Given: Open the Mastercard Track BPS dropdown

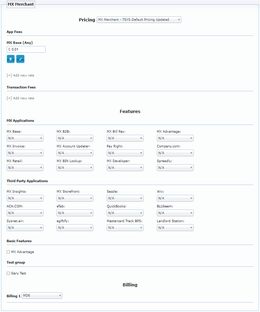Looking at the screenshot, I should pos(125,228).
